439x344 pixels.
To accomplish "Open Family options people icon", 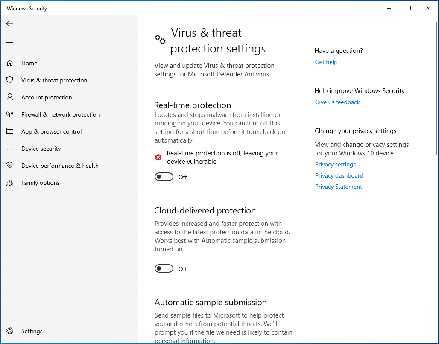I will pos(10,183).
